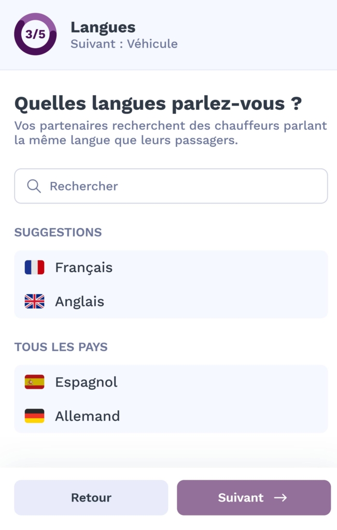The image size is (337, 530).
Task: Click the French flag icon
Action: pos(34,268)
